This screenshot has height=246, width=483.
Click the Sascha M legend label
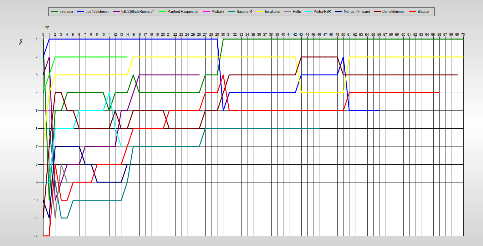point(245,12)
